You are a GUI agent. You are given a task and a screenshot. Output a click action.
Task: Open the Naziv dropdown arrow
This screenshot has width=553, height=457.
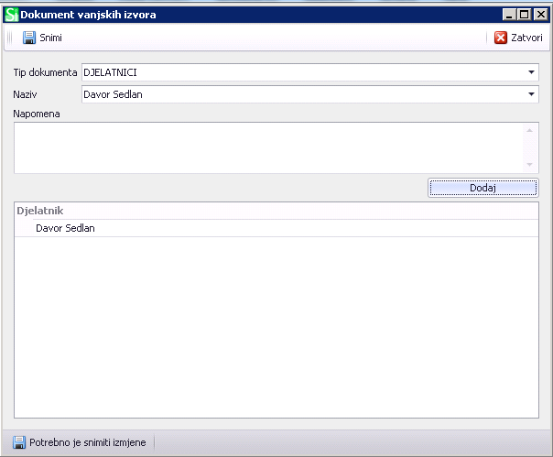pyautogui.click(x=531, y=94)
